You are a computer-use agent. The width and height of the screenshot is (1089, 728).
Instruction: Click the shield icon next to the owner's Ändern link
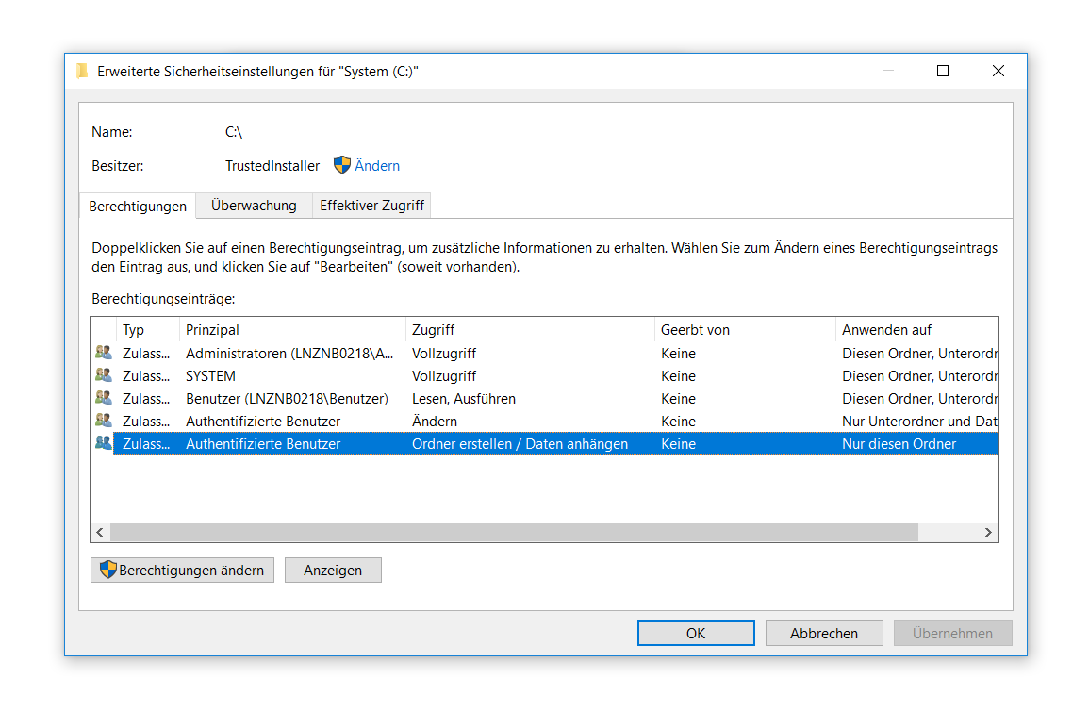[x=342, y=165]
